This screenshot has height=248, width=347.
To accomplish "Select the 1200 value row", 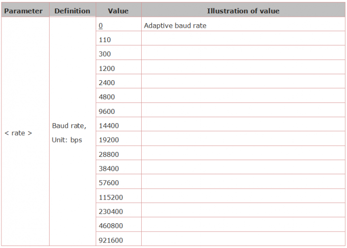I will click(107, 68).
